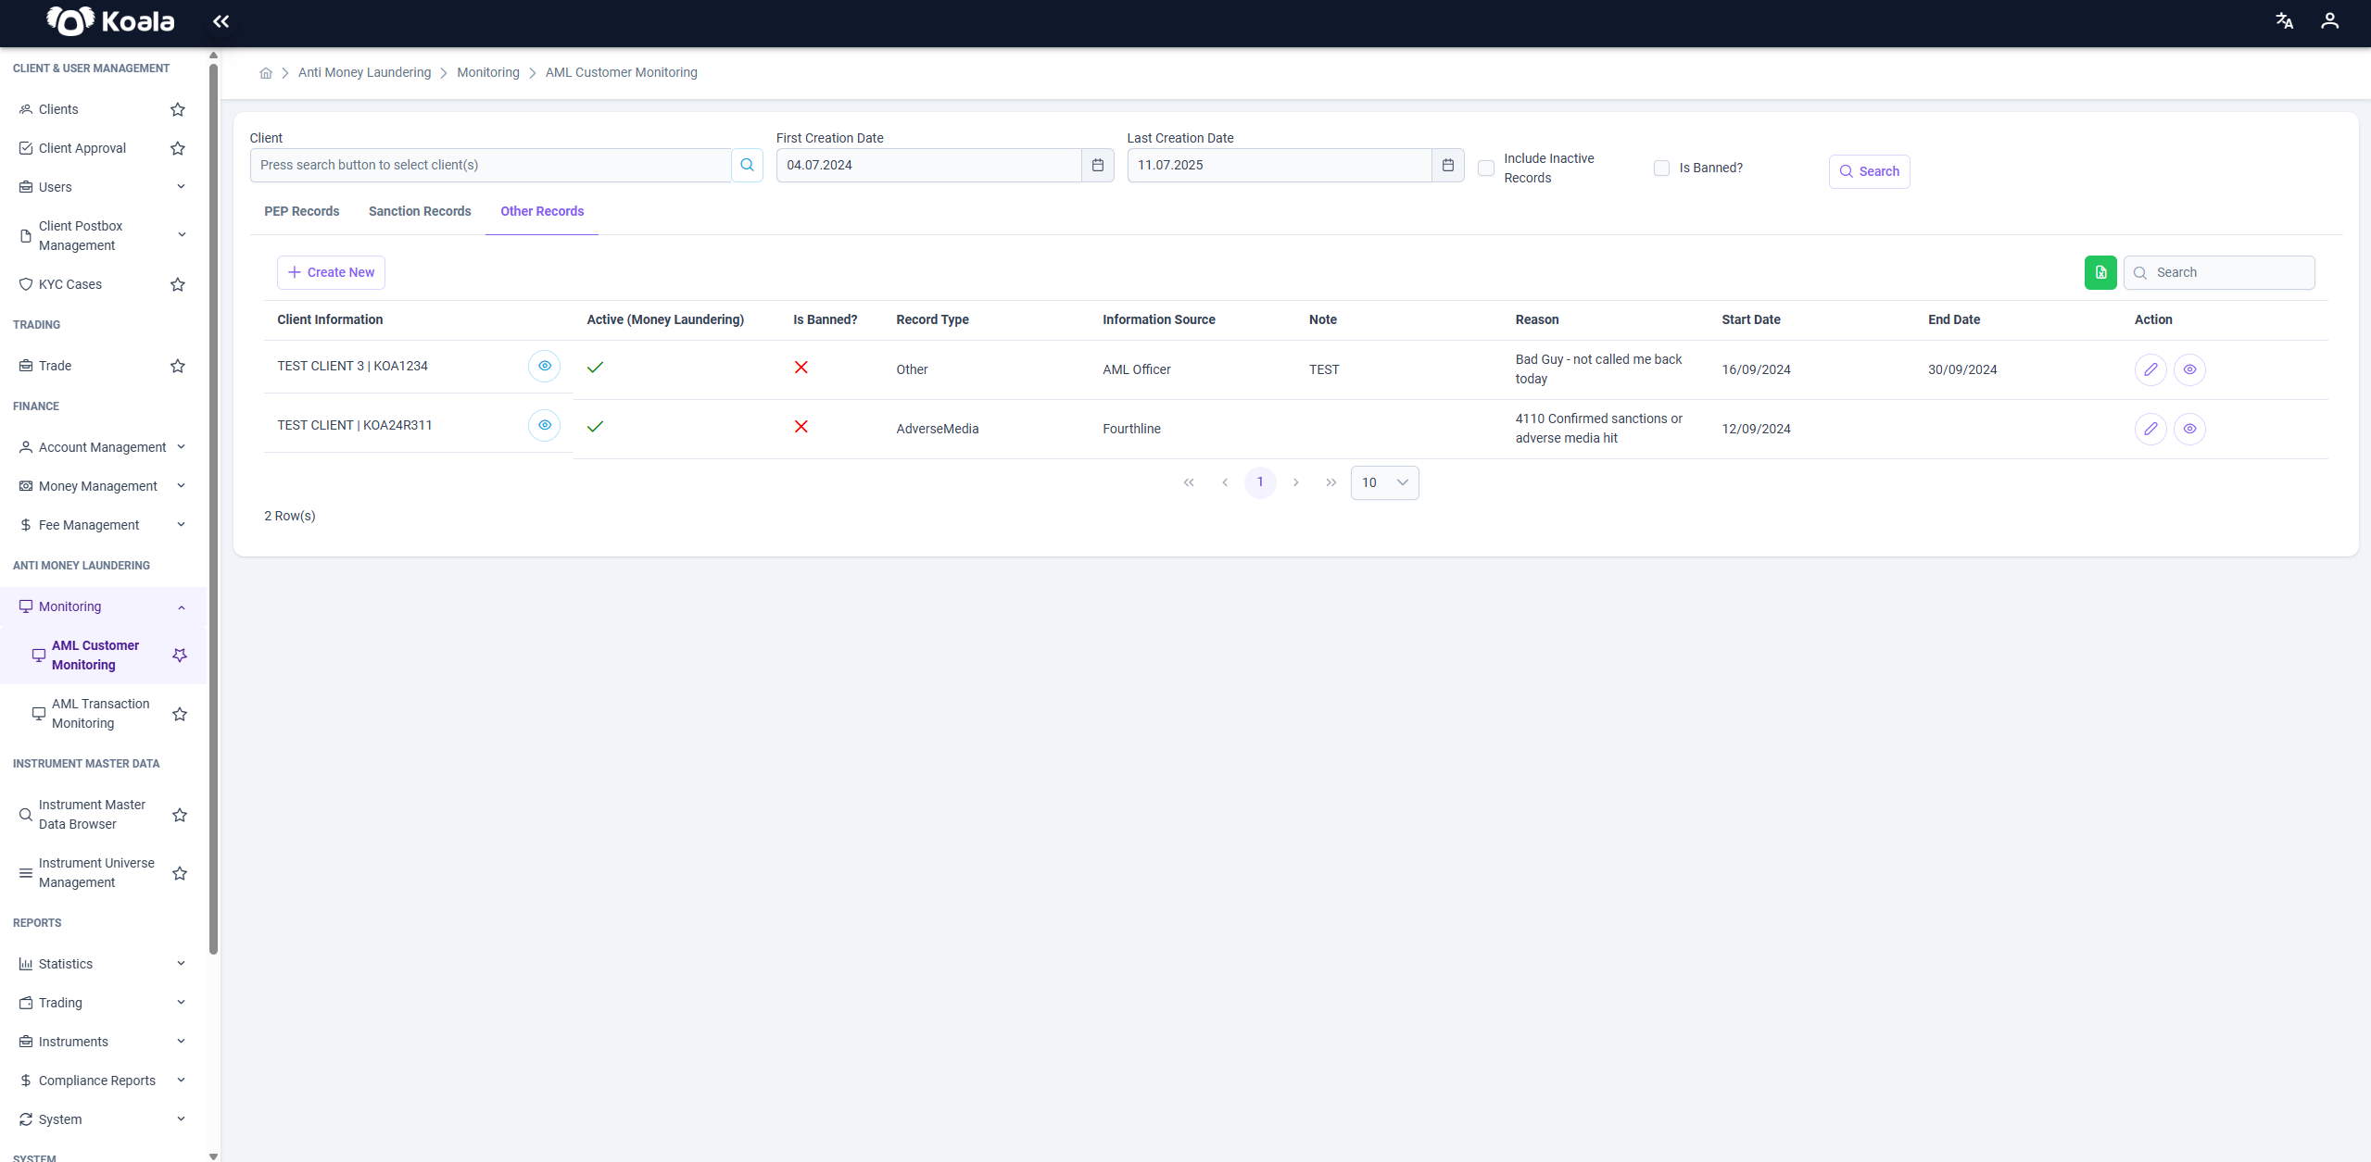This screenshot has height=1162, width=2371.
Task: Edit the TEST CLIENT 3 record
Action: pos(2150,369)
